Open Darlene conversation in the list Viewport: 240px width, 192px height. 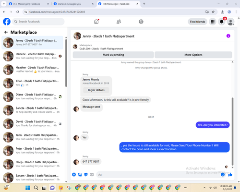pyautogui.click(x=32, y=56)
